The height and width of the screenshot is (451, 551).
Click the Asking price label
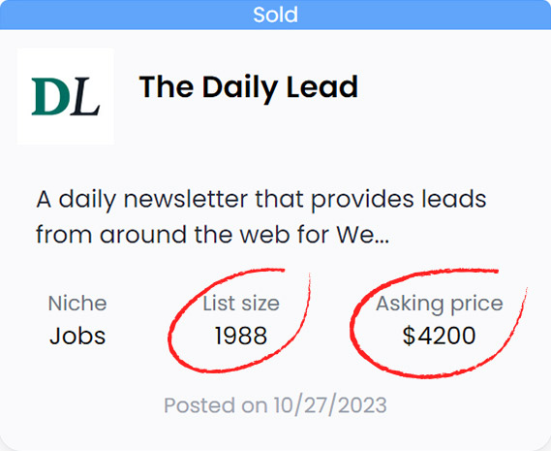coord(440,304)
